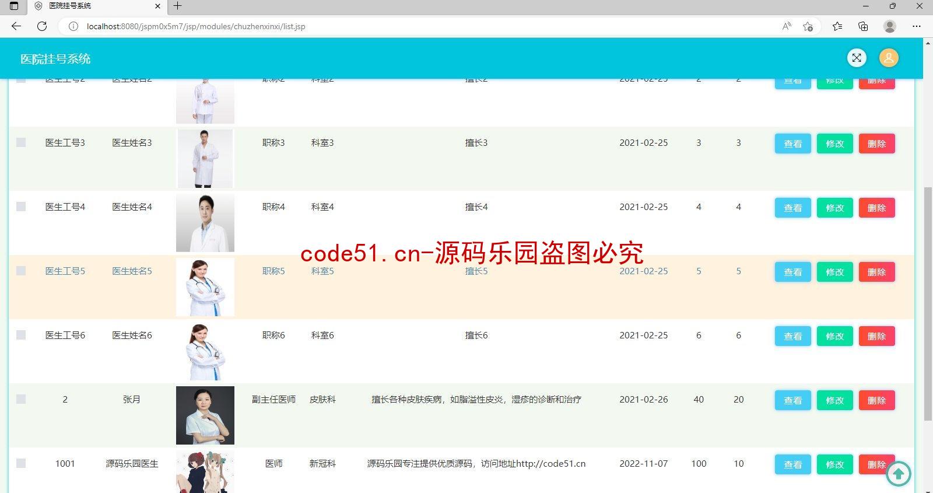Edit the 张月 record
933x493 pixels.
[834, 400]
